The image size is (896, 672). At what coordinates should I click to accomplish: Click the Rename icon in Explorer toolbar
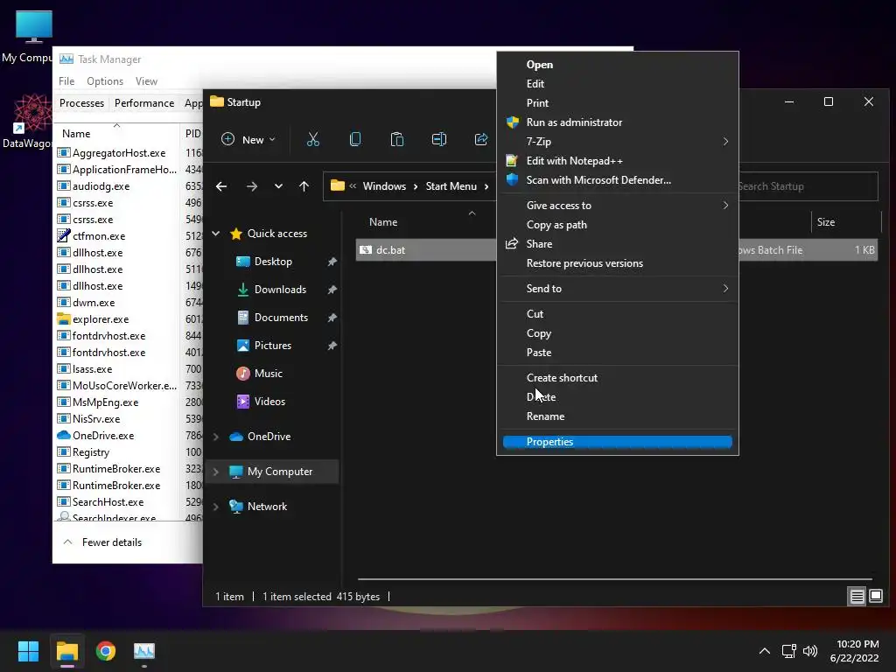[x=439, y=139]
